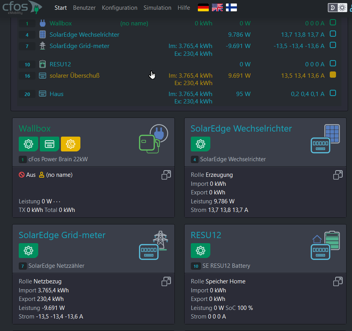Click the meter icon beside solarer Überschuß

tap(43, 75)
